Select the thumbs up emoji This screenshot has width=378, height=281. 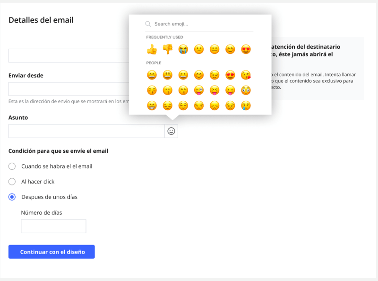152,49
